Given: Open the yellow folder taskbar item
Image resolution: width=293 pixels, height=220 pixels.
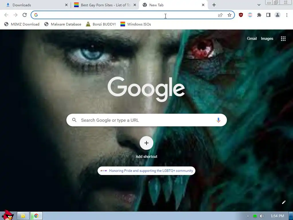Looking at the screenshot, I should pyautogui.click(x=23, y=216).
